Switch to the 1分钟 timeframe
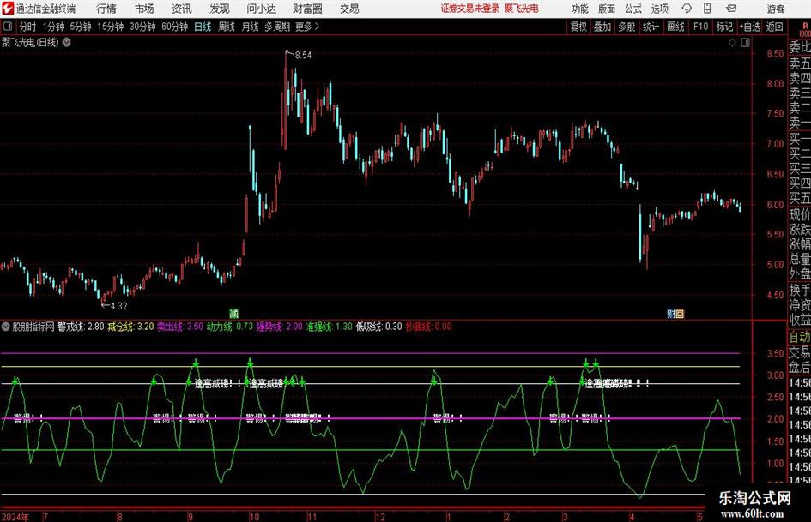The image size is (811, 522). (x=52, y=27)
